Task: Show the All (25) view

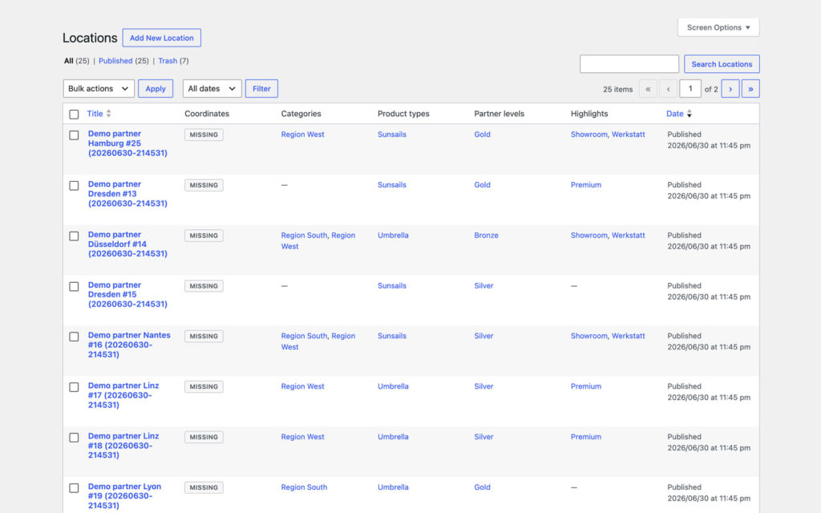Action: [76, 61]
